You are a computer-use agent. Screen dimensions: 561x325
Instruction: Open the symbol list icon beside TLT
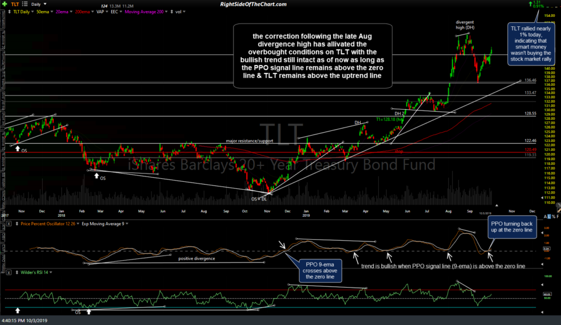click(25, 4)
